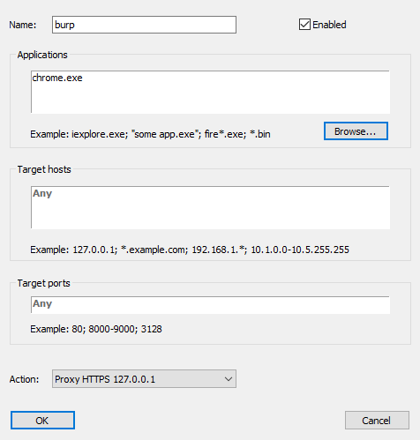The height and width of the screenshot is (440, 420).
Task: Place cursor on chrome.exe in Applications
Action: click(x=57, y=78)
